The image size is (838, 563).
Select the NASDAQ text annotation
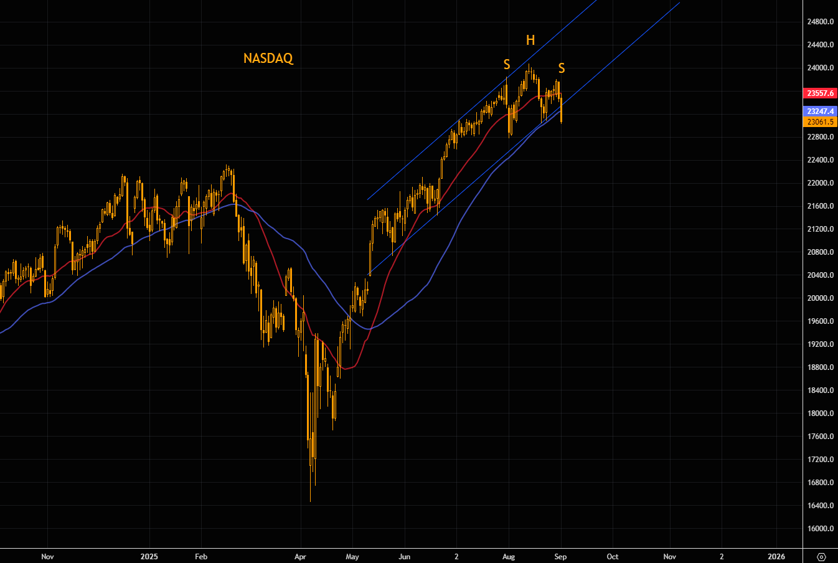tap(268, 59)
